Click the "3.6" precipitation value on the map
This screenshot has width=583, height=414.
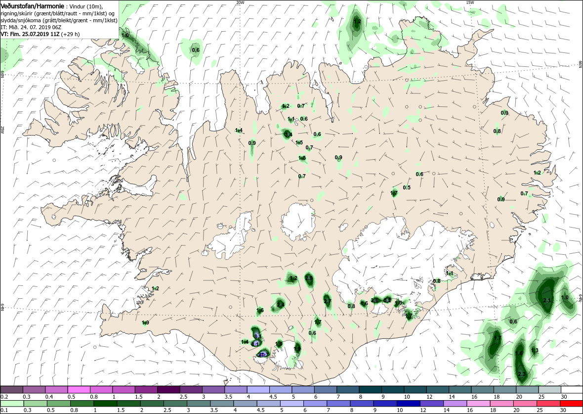(x=375, y=300)
